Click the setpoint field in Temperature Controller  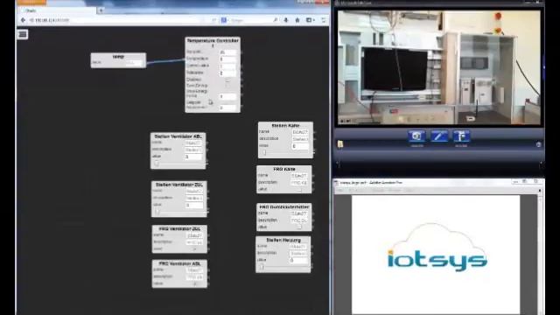pos(227,52)
